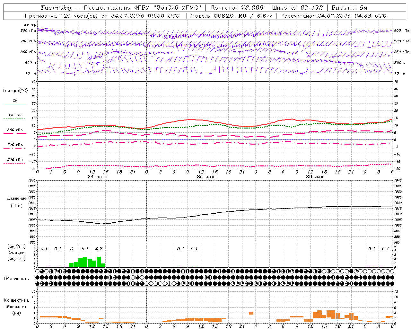Click the Осадки precipitation panel label
Screen dimensions: 411x329
point(16,253)
